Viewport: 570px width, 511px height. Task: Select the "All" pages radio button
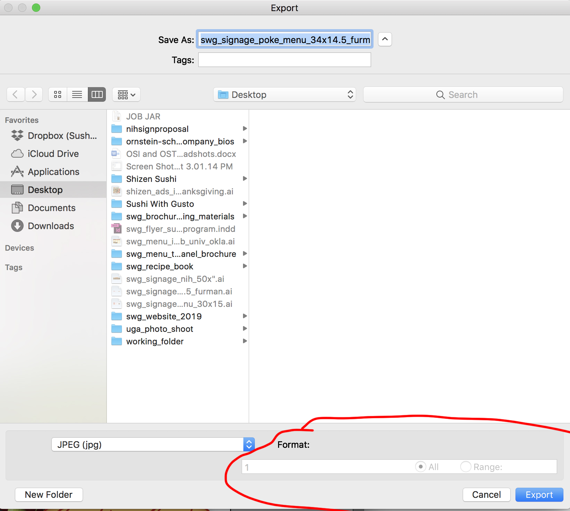(x=420, y=467)
